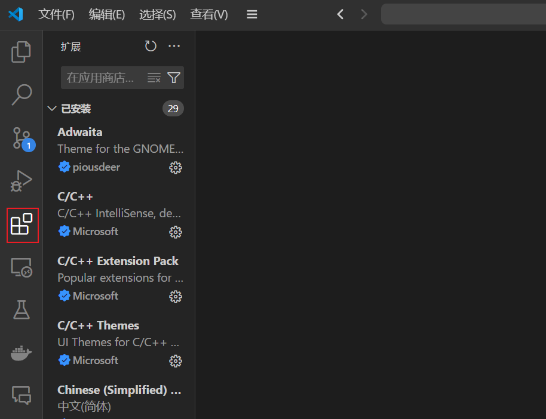Select the C/C++ Themes entry
This screenshot has width=546, height=419.
pos(119,343)
